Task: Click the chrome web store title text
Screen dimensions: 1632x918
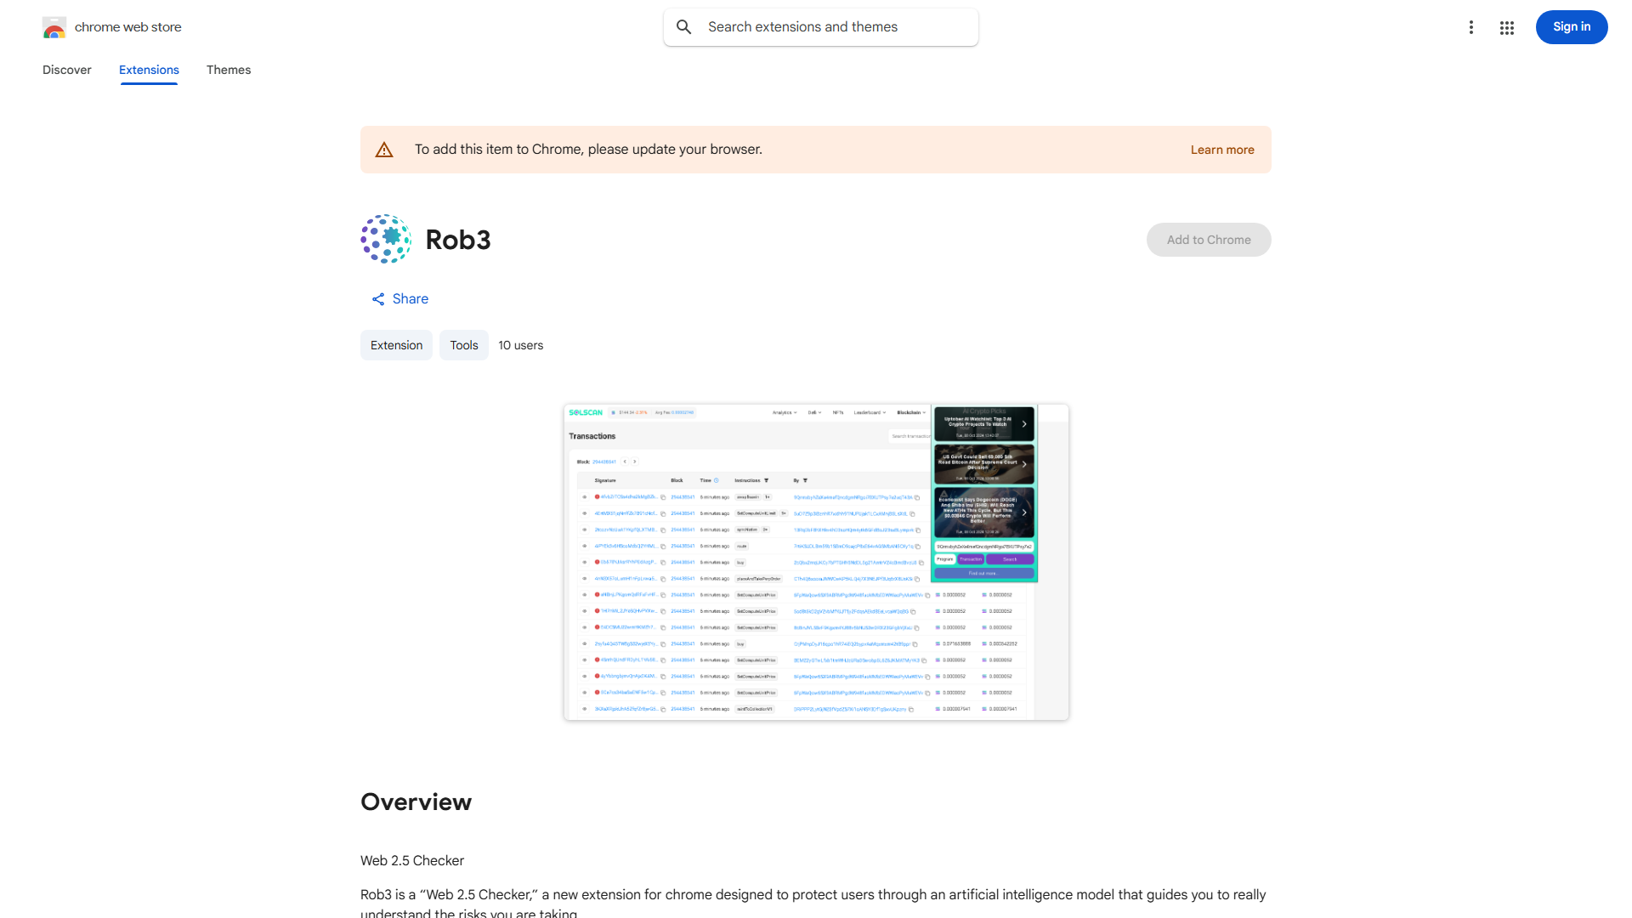Action: pos(128,27)
